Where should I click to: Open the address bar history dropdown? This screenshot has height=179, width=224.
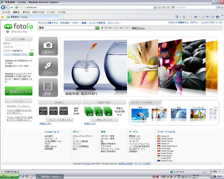coord(155,7)
